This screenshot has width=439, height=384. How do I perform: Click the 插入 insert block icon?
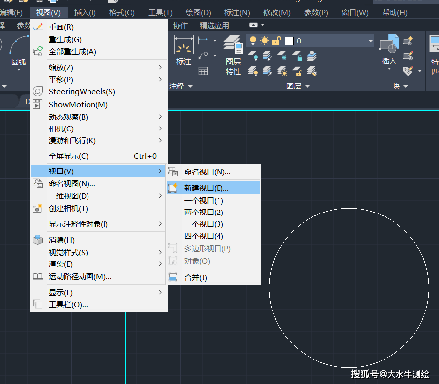(x=389, y=43)
